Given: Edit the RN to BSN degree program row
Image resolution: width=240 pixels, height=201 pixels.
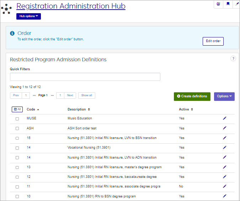Looking at the screenshot, I should point(224,196).
